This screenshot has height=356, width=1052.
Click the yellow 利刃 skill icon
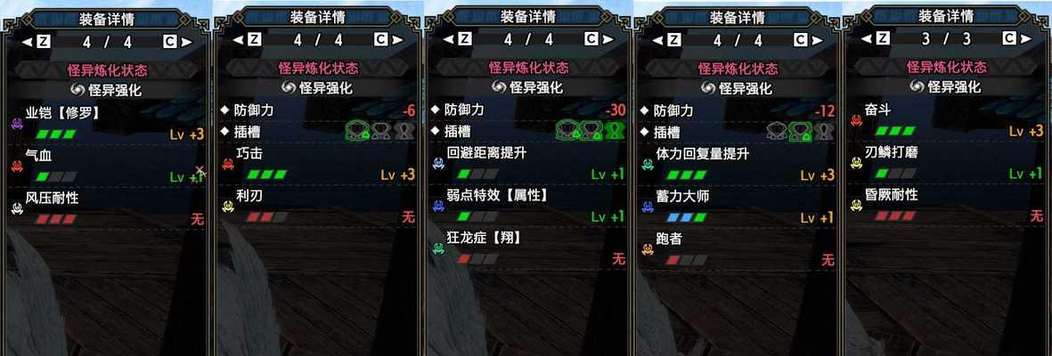pos(227,206)
